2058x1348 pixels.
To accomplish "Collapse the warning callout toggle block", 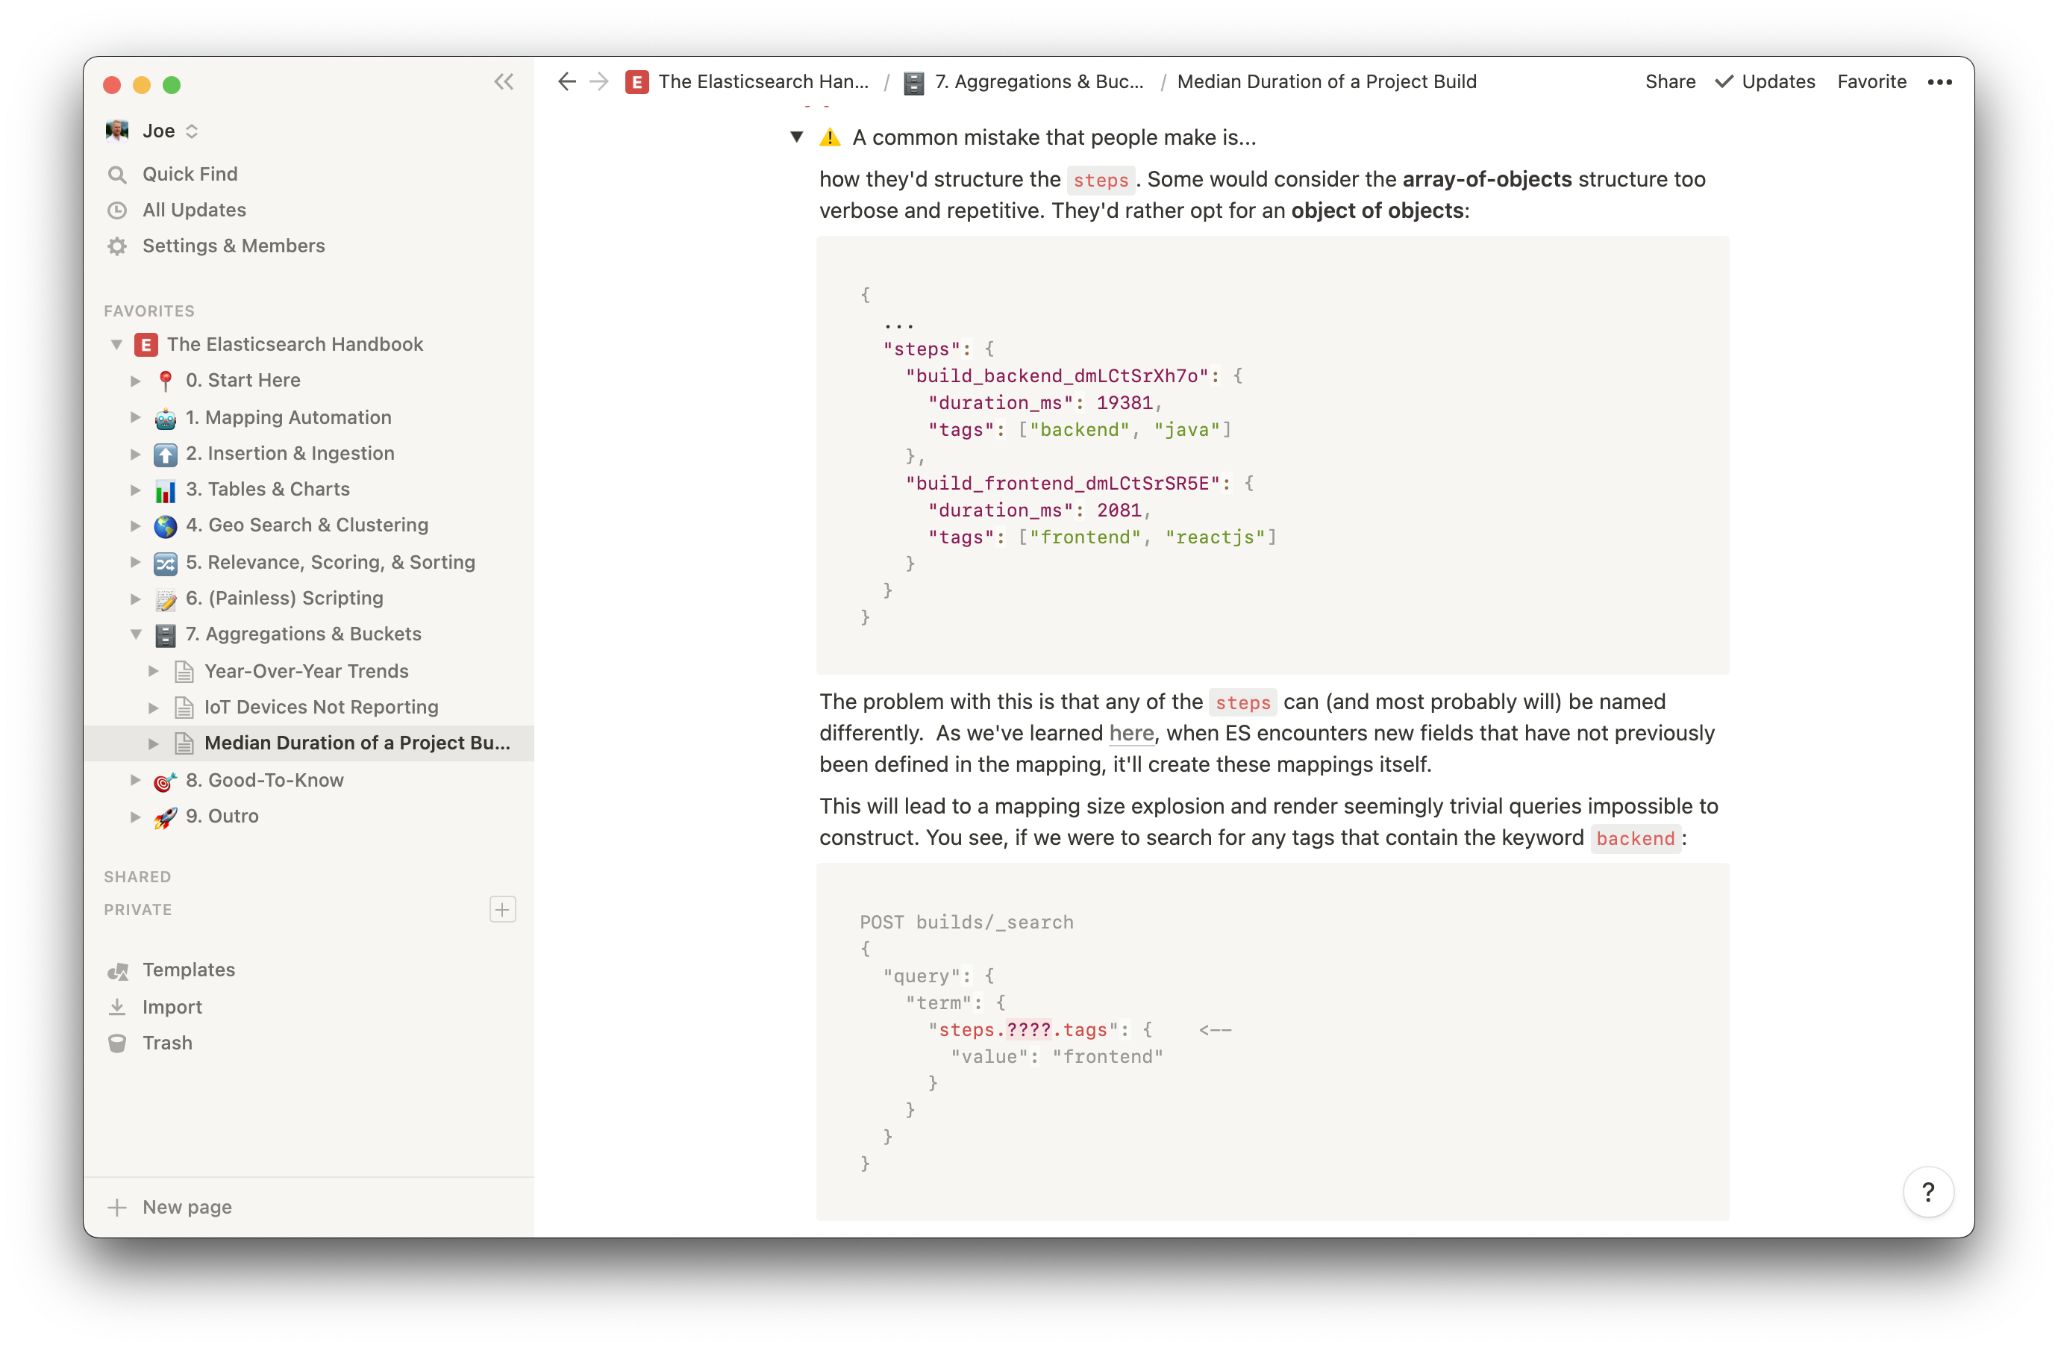I will point(796,137).
